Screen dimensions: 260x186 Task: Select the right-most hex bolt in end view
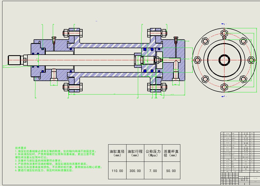pyautogui.click(x=251, y=60)
